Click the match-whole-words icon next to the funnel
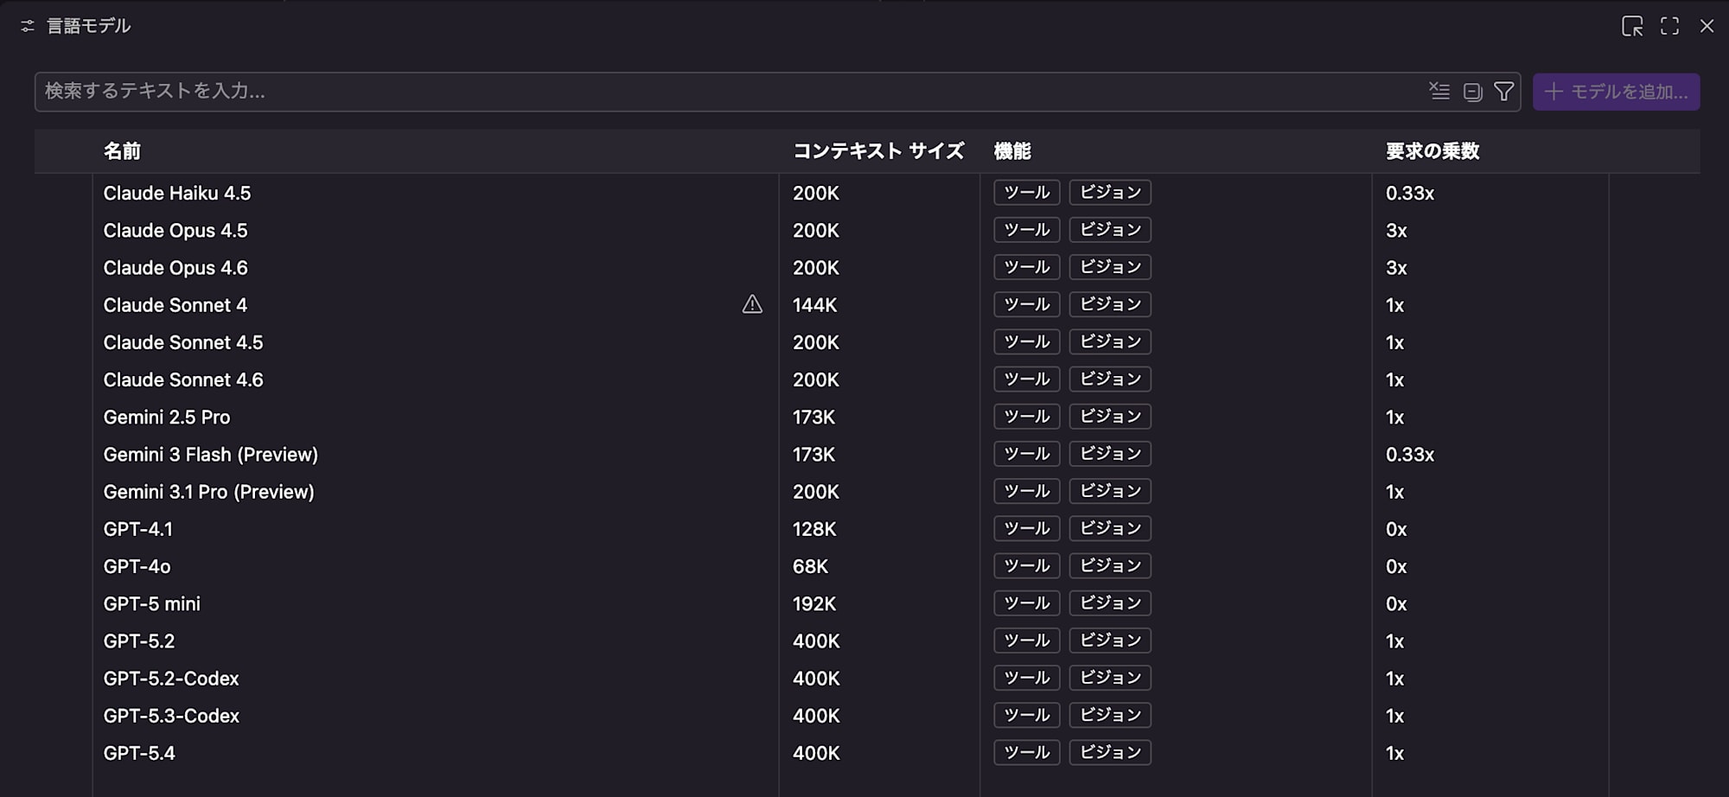The image size is (1729, 797). [1471, 91]
